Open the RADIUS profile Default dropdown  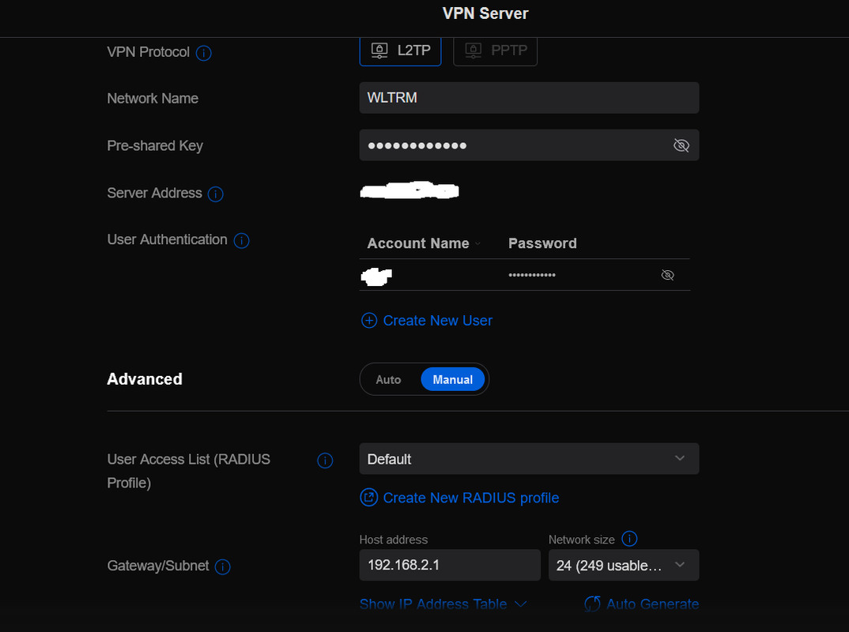529,459
